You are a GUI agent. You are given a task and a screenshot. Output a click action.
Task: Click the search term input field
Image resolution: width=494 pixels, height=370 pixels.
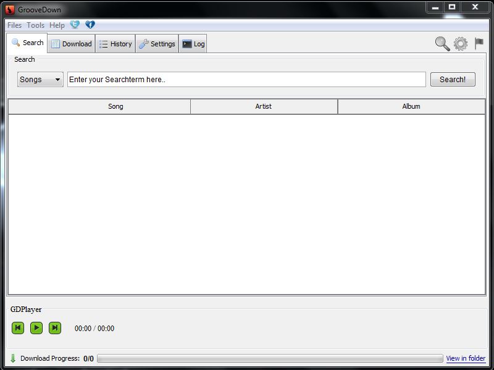247,79
